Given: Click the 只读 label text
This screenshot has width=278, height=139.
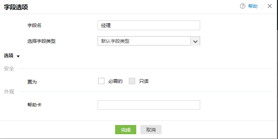Looking at the screenshot, I should pos(144,81).
